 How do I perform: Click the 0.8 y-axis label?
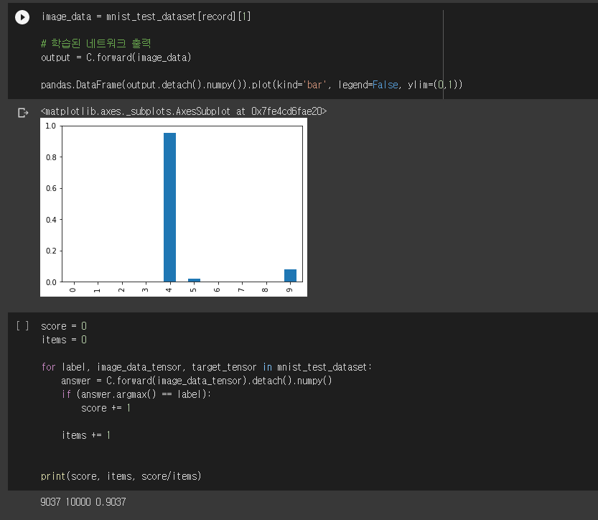pyautogui.click(x=51, y=157)
